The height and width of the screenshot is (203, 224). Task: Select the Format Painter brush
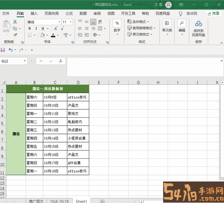pos(15,35)
